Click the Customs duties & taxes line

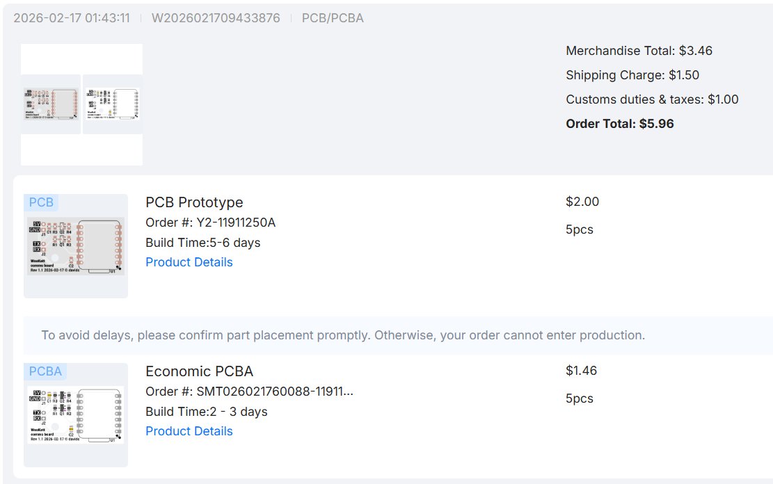tap(652, 99)
